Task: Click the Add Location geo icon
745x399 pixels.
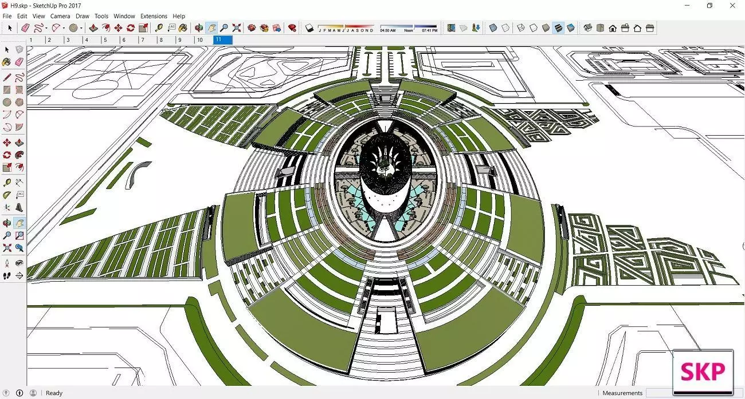Action: [x=451, y=27]
